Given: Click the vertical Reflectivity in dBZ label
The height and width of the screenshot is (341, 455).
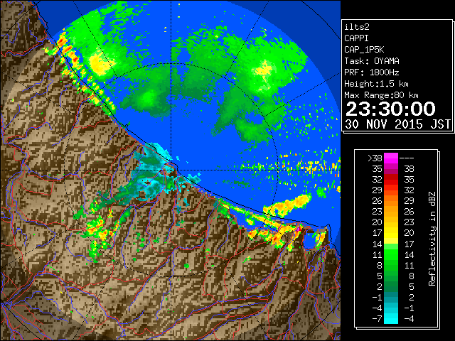Looking at the screenshot, I should pyautogui.click(x=432, y=239).
